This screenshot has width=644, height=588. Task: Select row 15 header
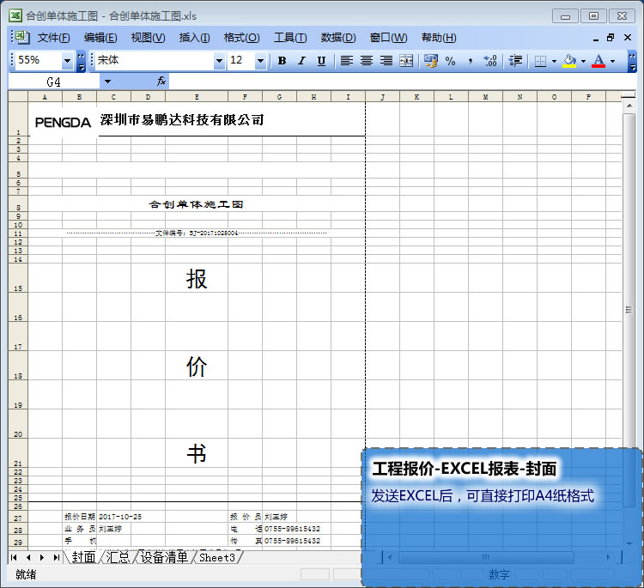[18, 277]
